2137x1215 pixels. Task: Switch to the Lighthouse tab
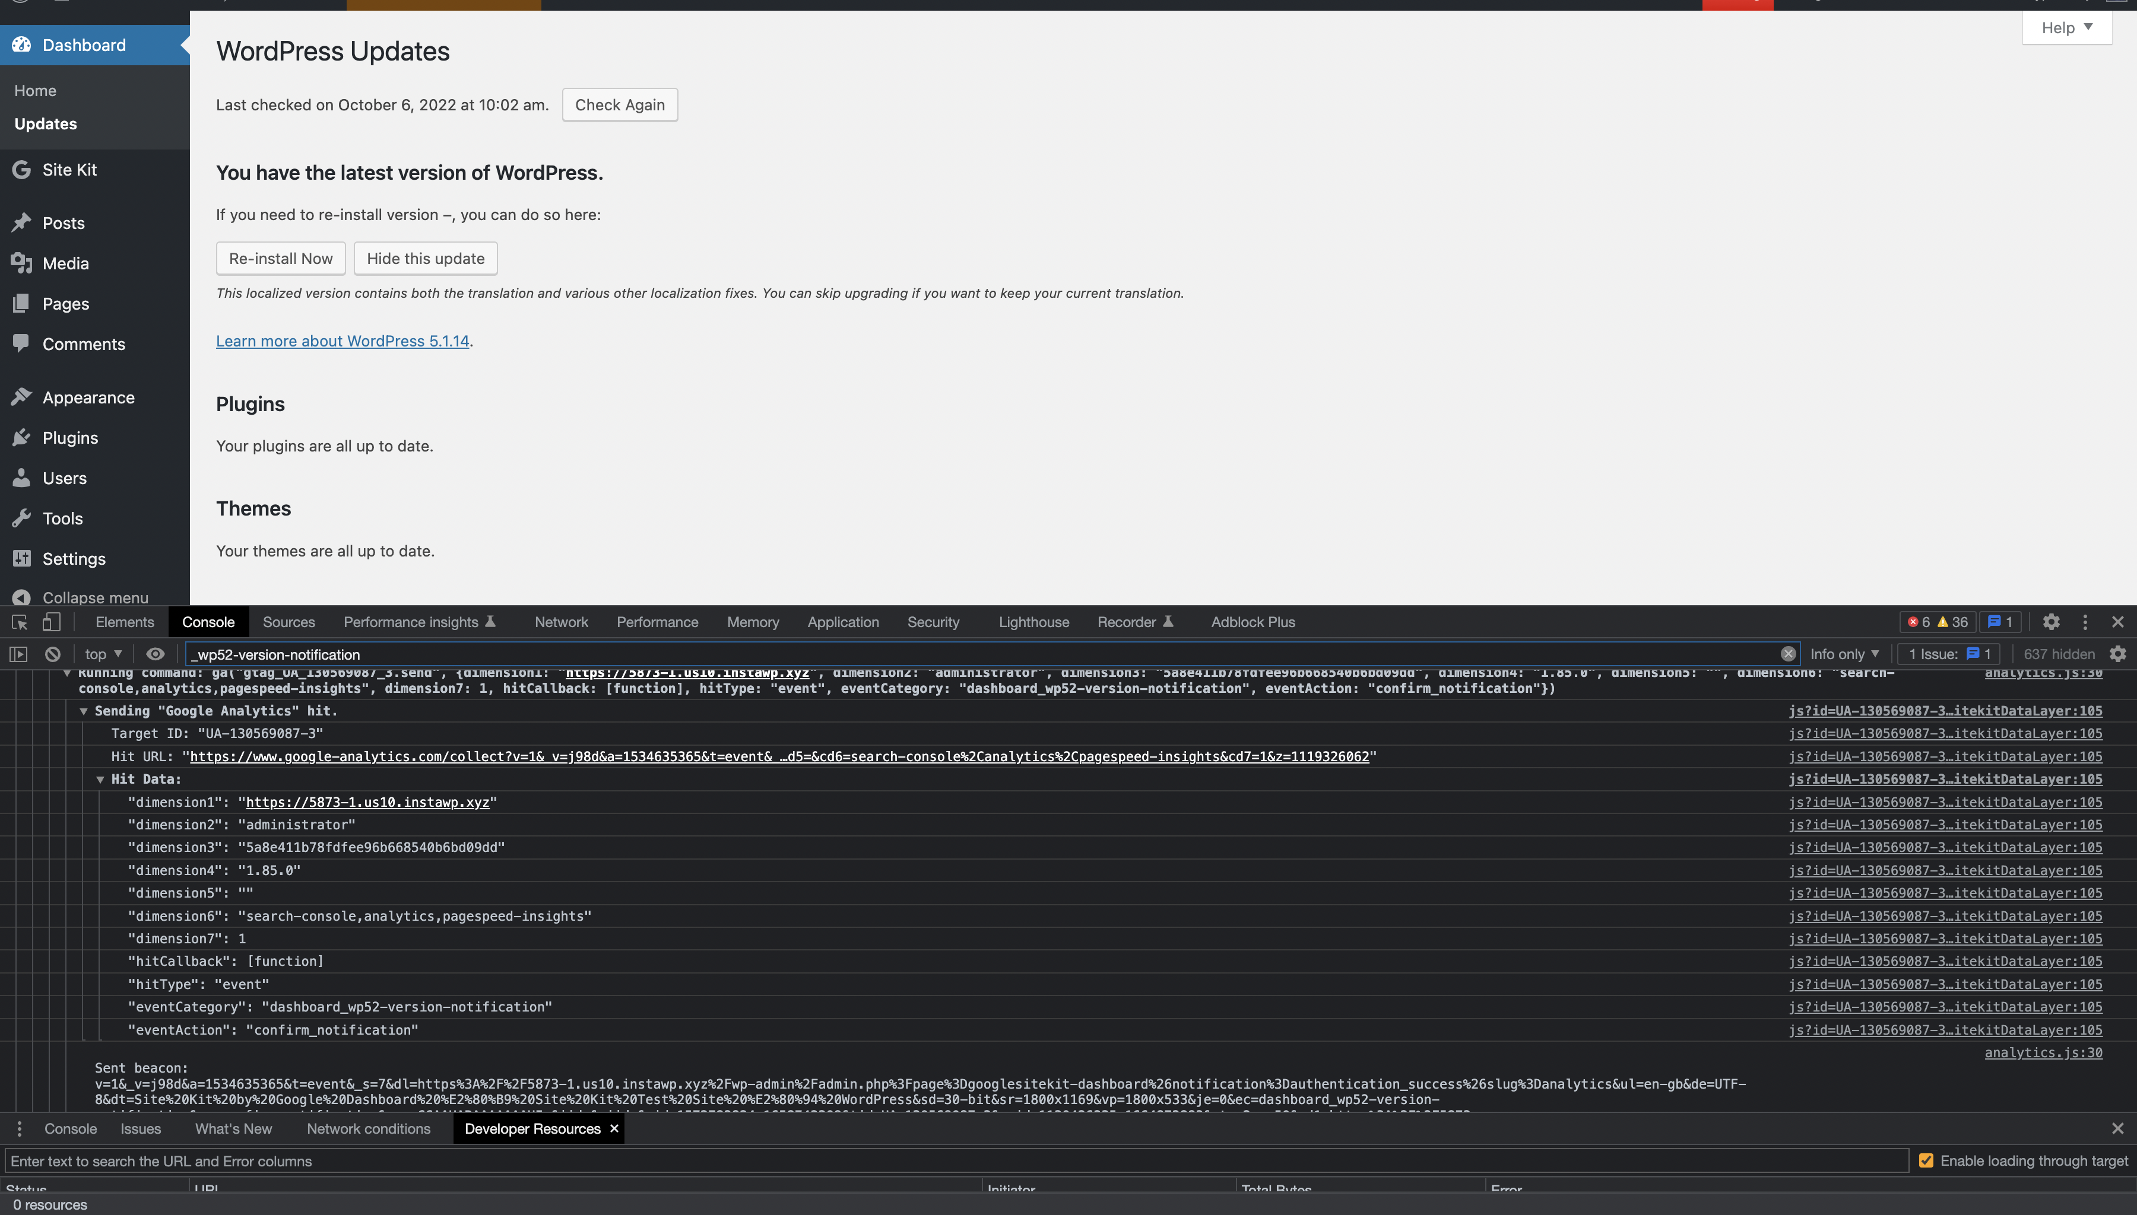(1033, 622)
